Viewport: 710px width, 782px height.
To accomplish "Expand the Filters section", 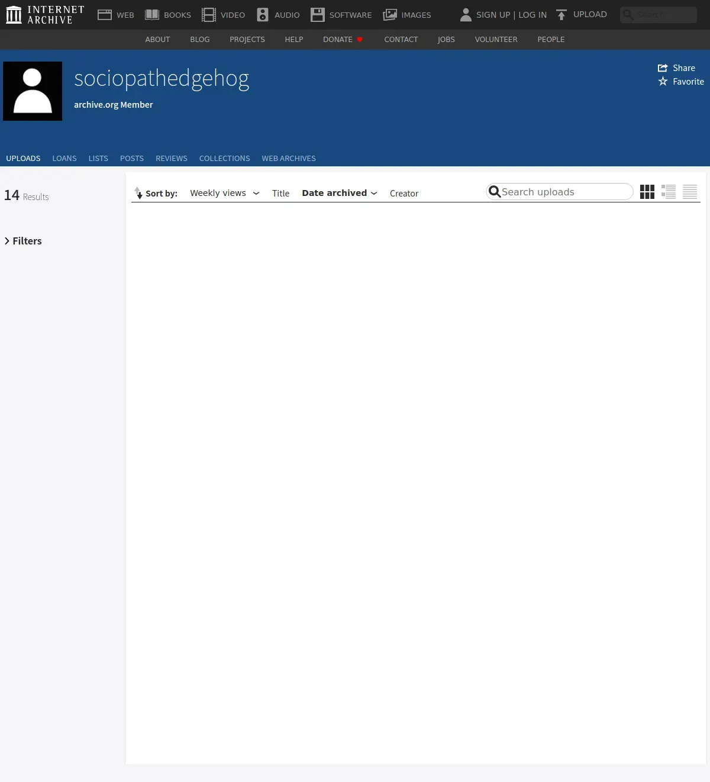I will click(x=23, y=241).
